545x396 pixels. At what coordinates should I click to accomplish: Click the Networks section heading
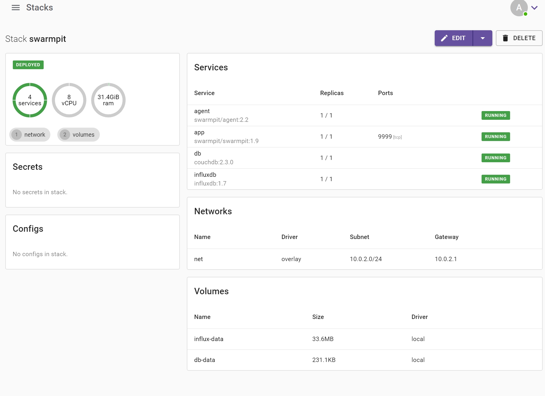click(x=213, y=211)
